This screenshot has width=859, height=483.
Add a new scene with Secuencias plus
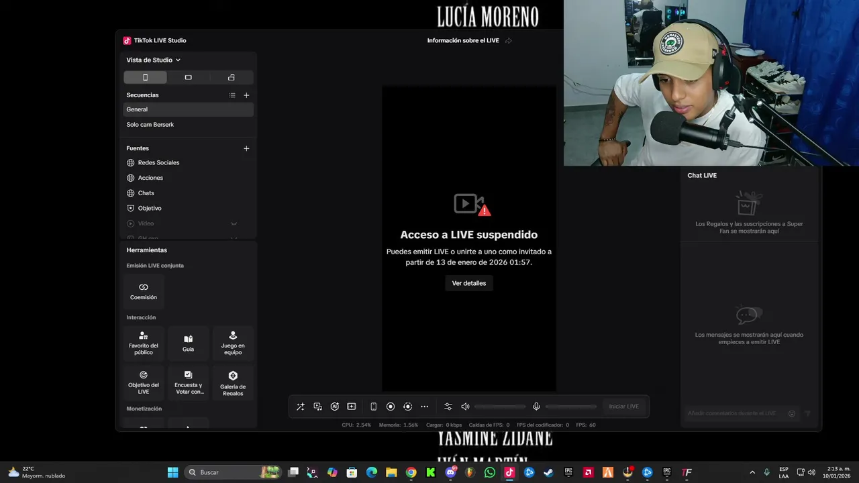(246, 95)
